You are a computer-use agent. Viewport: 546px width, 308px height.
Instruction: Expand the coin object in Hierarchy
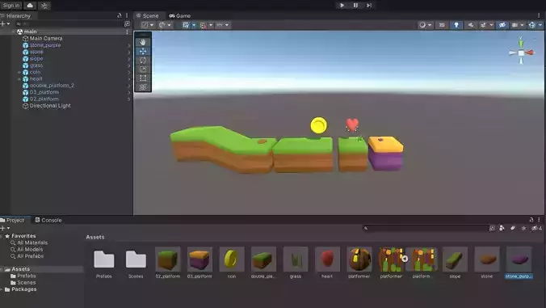(19, 72)
